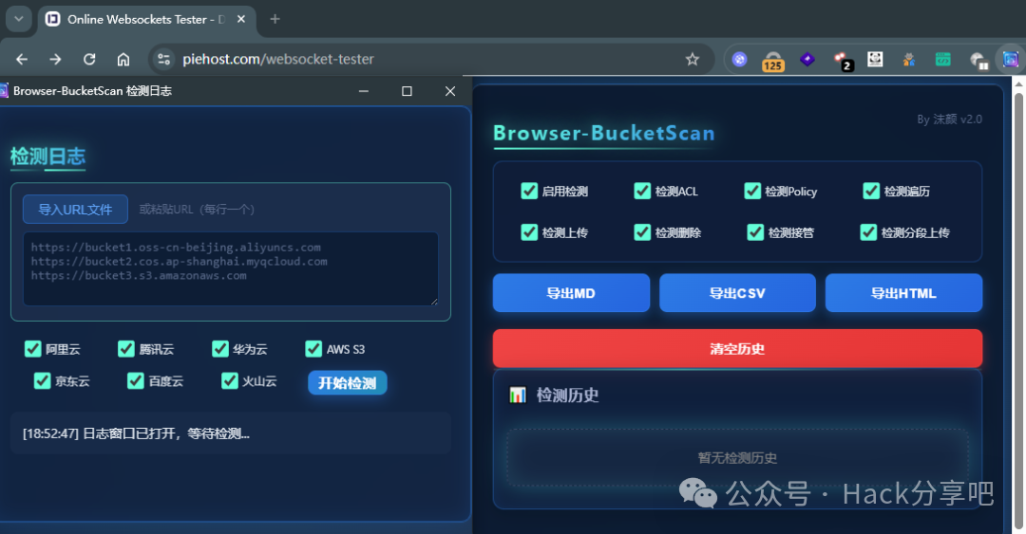Maximize the 检测日志 log window
Screen dimensions: 1026x534
coord(407,91)
